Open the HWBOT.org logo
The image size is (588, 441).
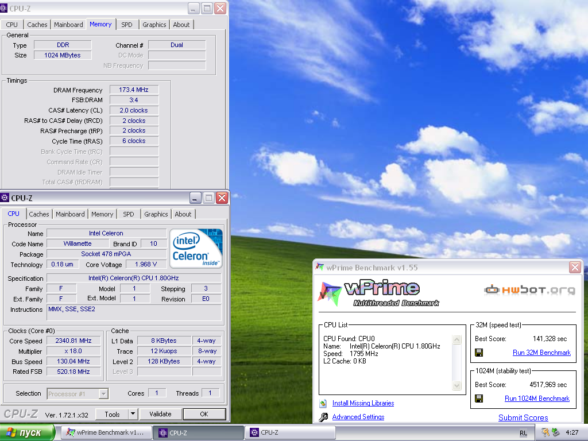click(529, 289)
